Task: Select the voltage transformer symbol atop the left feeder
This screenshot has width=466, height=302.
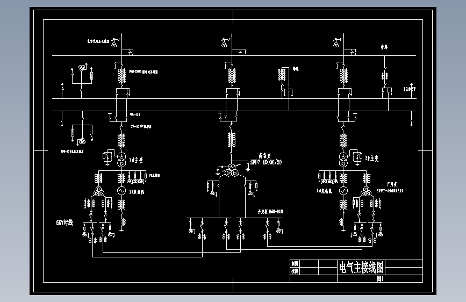Action: (114, 44)
